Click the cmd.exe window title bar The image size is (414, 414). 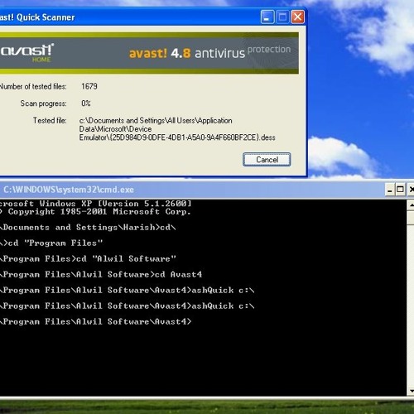[192, 190]
